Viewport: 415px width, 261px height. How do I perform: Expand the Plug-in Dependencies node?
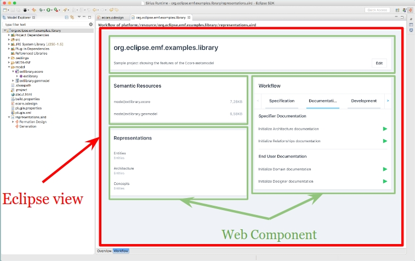[x=9, y=49]
